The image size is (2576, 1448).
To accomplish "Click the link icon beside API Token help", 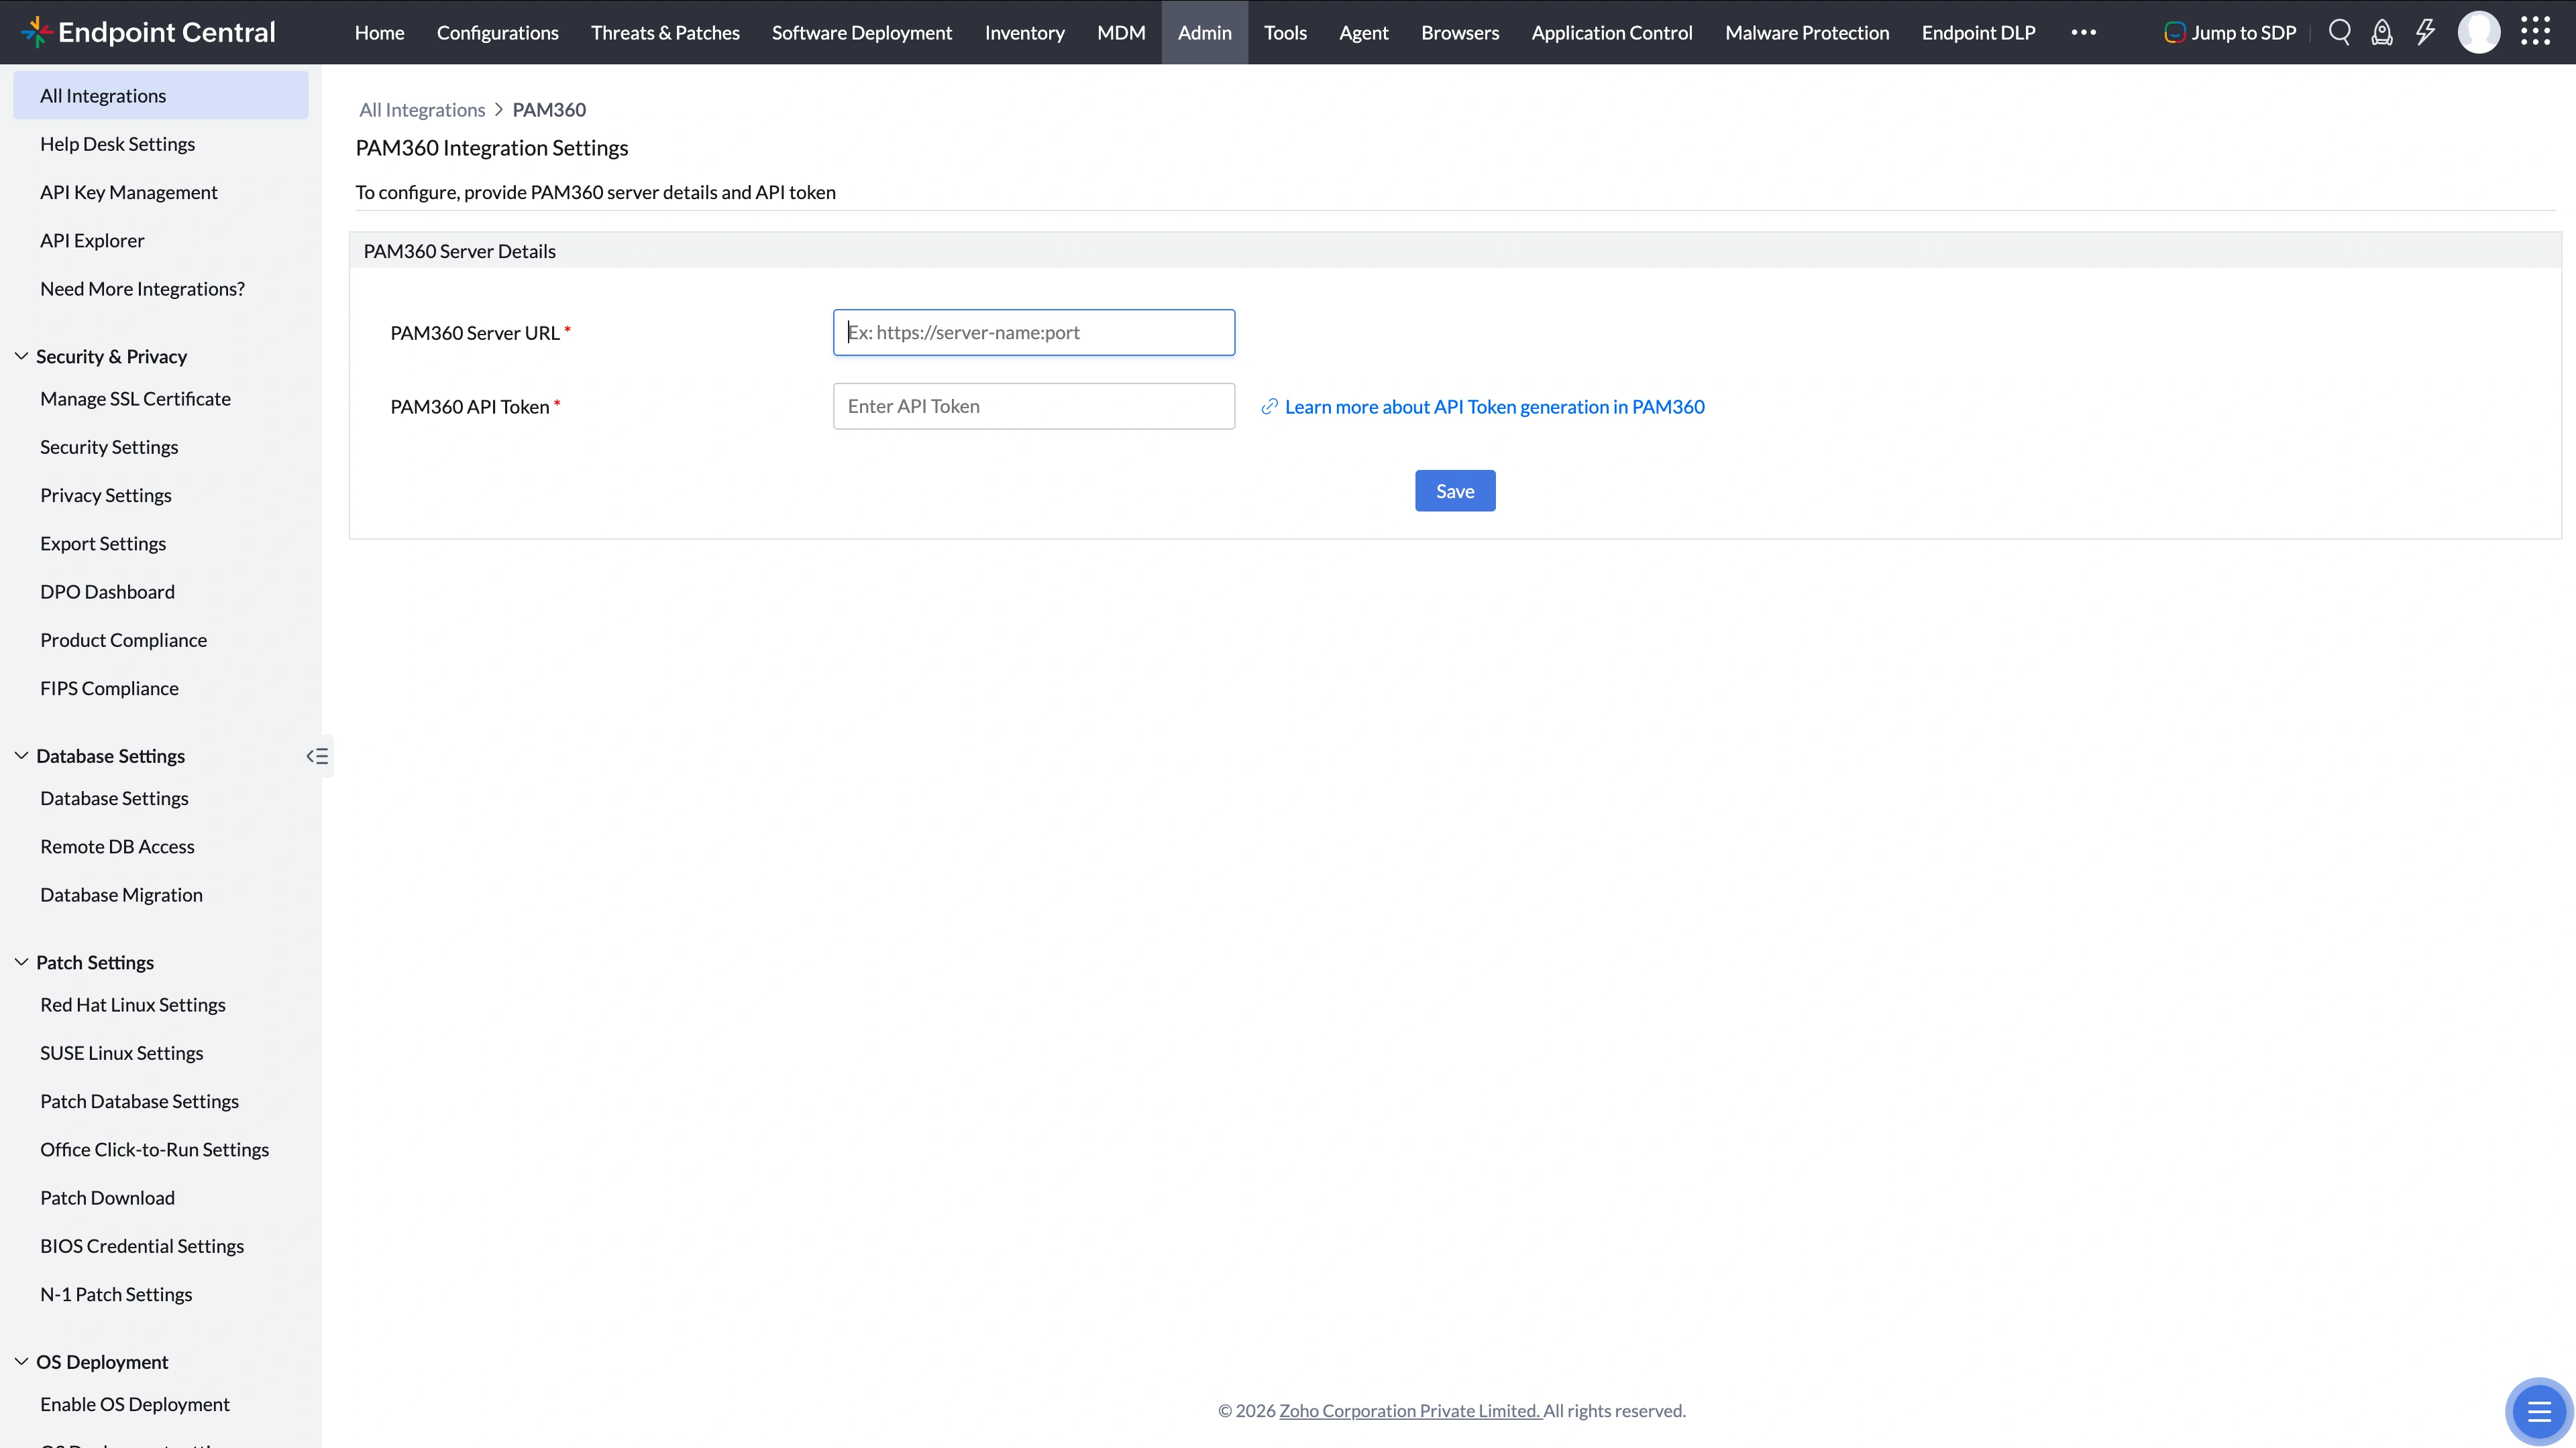I will [1269, 407].
